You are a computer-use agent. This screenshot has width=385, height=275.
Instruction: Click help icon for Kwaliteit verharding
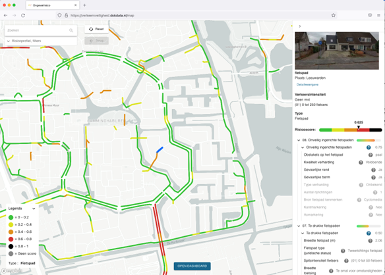coord(361,162)
